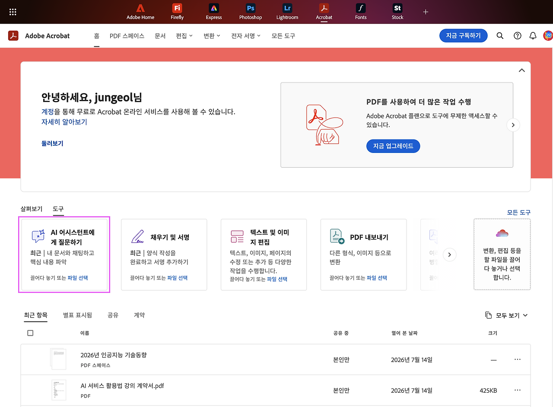Show more tool cards with arrow
The width and height of the screenshot is (553, 407).
pos(449,255)
